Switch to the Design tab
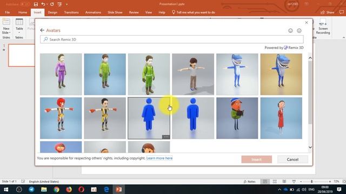 tap(52, 12)
